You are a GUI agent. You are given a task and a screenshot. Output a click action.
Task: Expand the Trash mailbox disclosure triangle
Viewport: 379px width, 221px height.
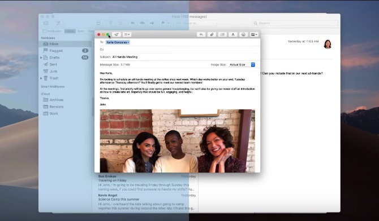[41, 78]
